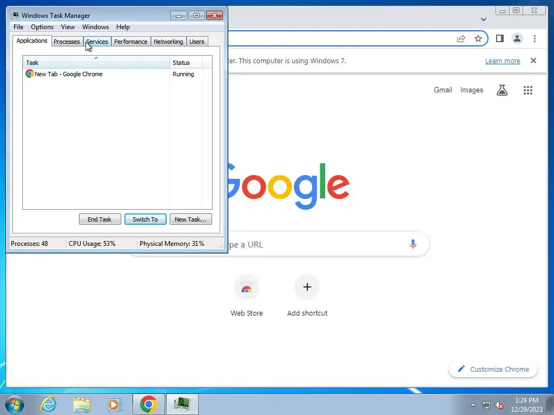
Task: Open the Search Labs flask icon
Action: coord(502,90)
